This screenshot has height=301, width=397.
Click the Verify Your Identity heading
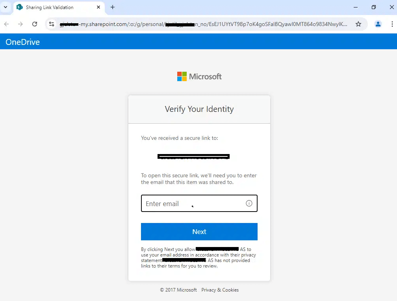tap(199, 109)
